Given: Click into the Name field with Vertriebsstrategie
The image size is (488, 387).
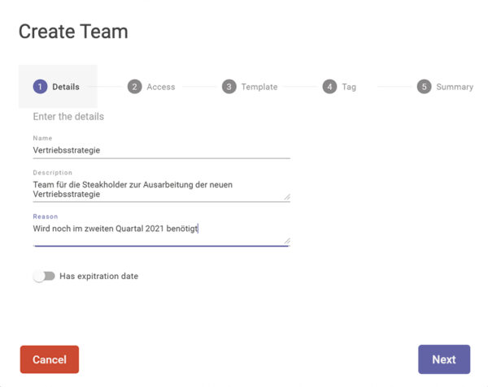Looking at the screenshot, I should pos(162,151).
